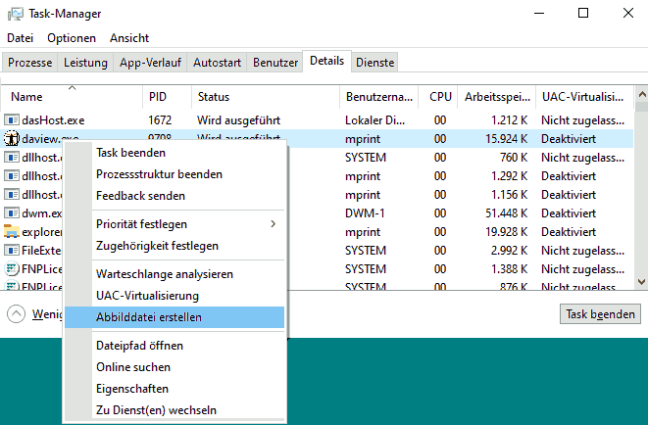
Task: Choose Dateipfad öffnen
Action: pyautogui.click(x=174, y=346)
